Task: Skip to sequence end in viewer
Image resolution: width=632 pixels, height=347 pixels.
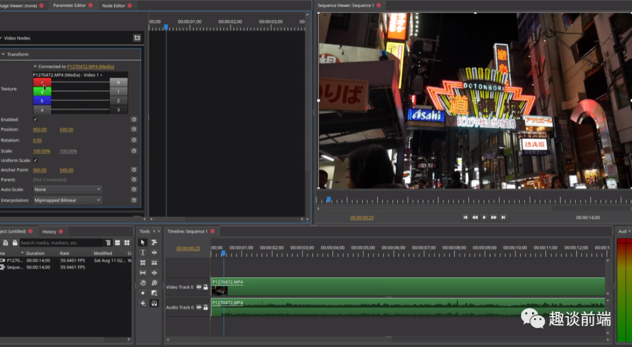Action: [503, 217]
